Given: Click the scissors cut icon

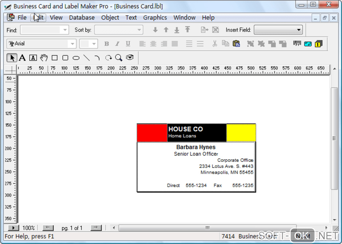Looking at the screenshot, I should coord(215,43).
